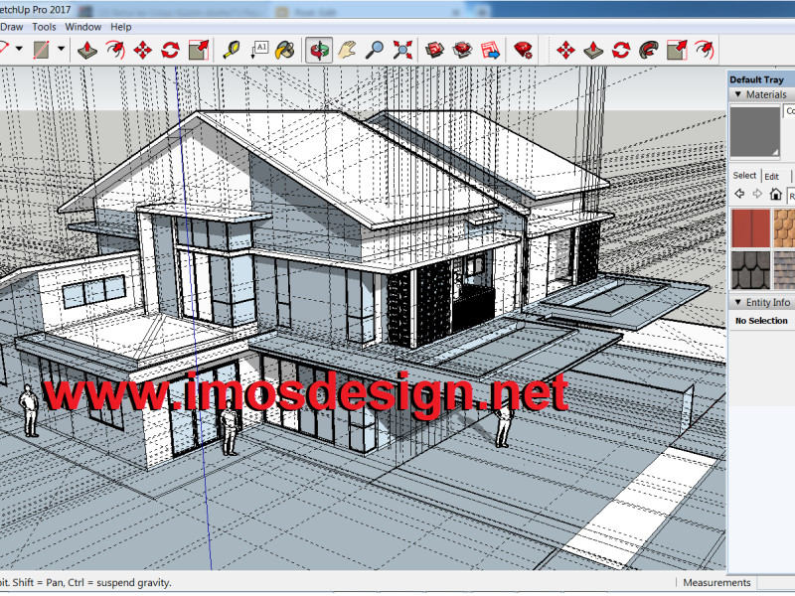Activate the Orbit tool
795x596 pixels.
[x=319, y=49]
